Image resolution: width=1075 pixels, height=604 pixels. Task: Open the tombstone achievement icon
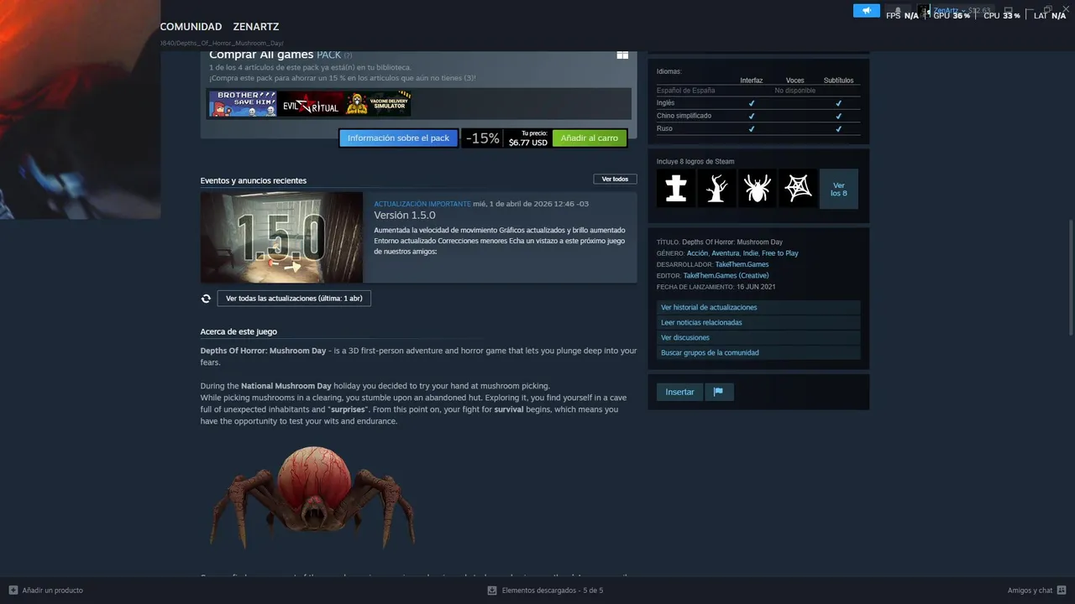(x=676, y=189)
